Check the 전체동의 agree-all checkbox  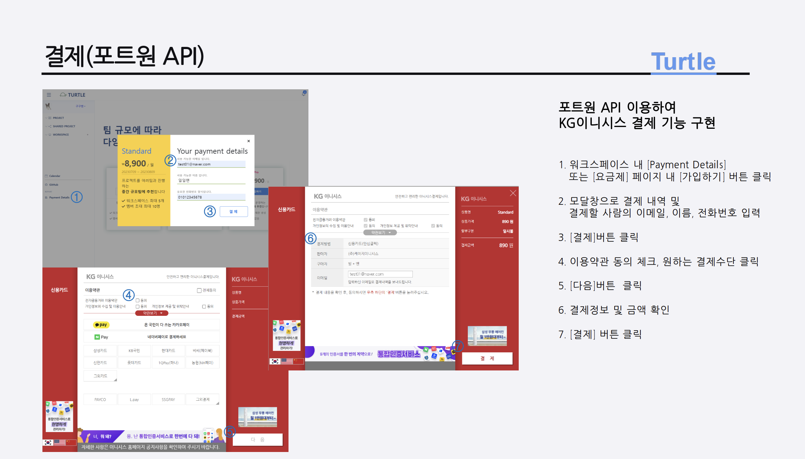coord(198,290)
